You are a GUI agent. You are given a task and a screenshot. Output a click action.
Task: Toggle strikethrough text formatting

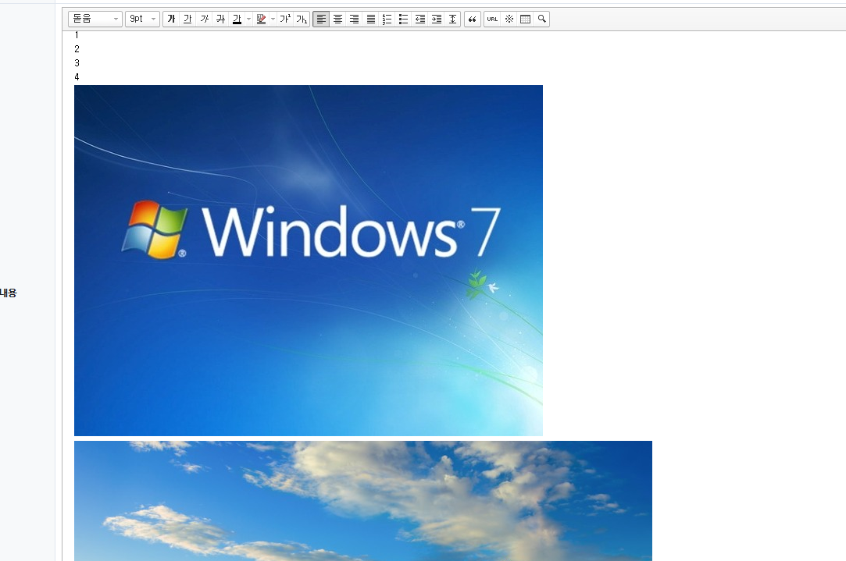coord(220,19)
